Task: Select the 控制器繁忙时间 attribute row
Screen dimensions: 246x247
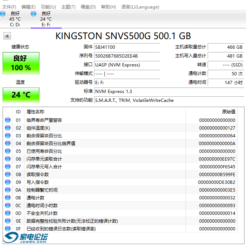Action: [x=120, y=190]
